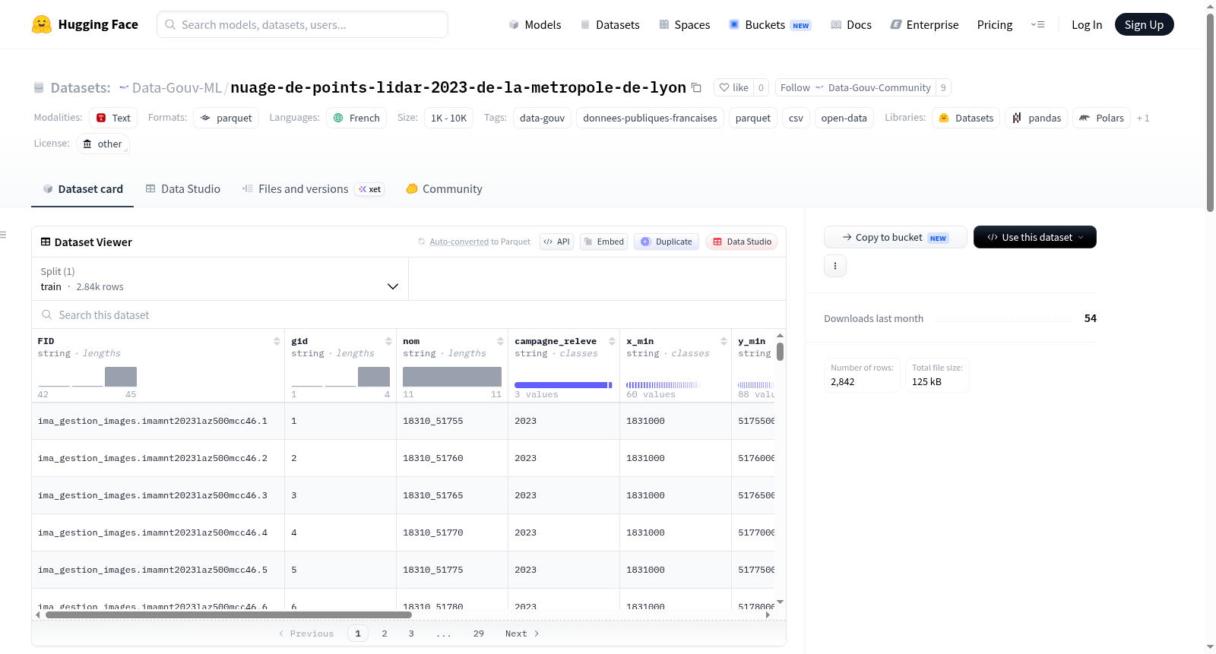Expand the train split dropdown
This screenshot has height=654, width=1216.
(220, 279)
